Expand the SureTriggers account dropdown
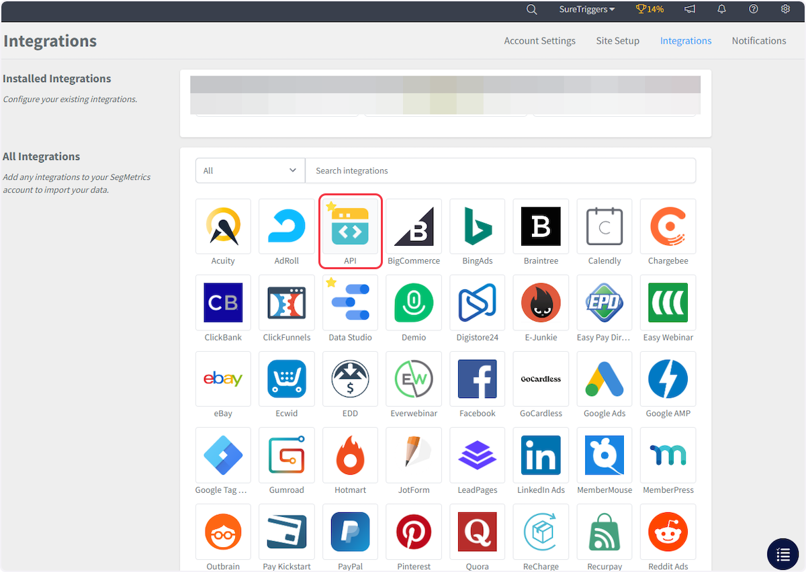 point(587,9)
